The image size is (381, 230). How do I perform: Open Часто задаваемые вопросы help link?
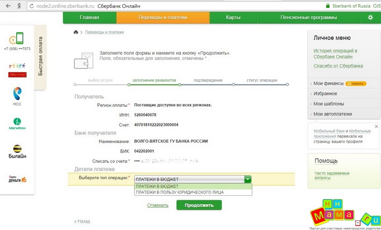tap(332, 175)
